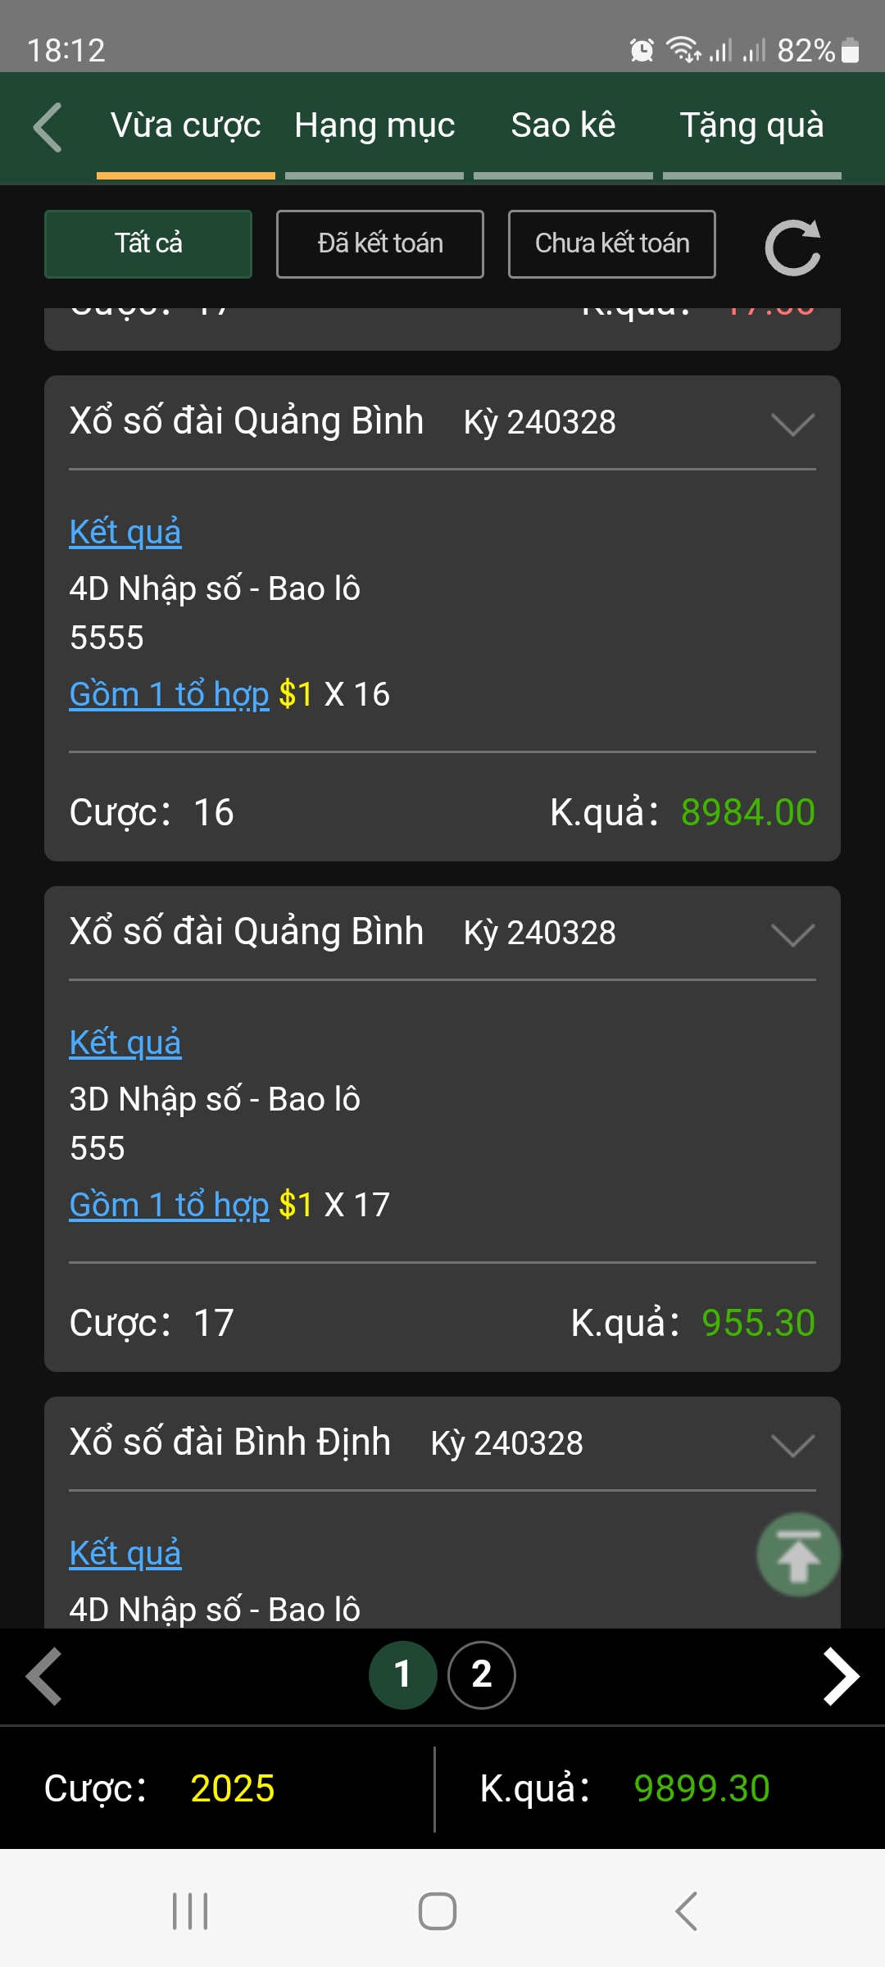Go to the next page with the right arrow
The height and width of the screenshot is (1967, 885).
coord(841,1676)
